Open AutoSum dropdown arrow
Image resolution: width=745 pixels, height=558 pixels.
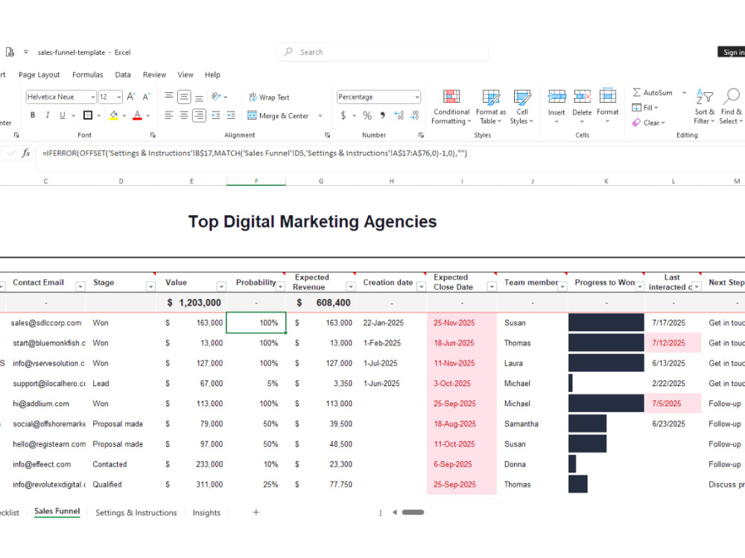(x=684, y=92)
